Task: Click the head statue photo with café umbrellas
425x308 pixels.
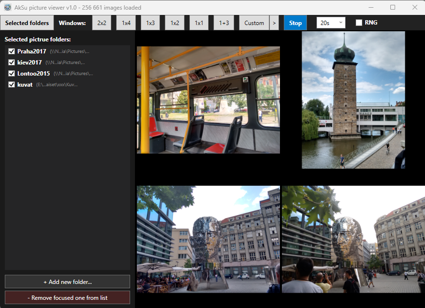Action: pos(208,239)
